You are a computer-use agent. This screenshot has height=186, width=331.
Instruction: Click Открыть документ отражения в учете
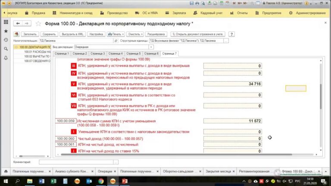pos(197,34)
